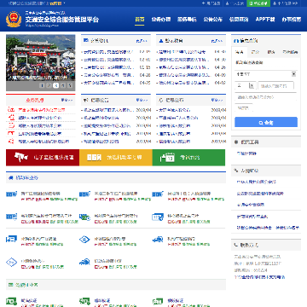
Task: Click the 个人登录 link in top bar
Action: tap(235, 3)
